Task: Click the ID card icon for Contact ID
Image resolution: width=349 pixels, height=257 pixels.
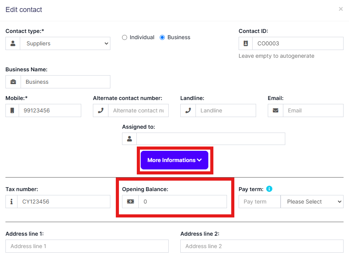Action: [x=246, y=44]
